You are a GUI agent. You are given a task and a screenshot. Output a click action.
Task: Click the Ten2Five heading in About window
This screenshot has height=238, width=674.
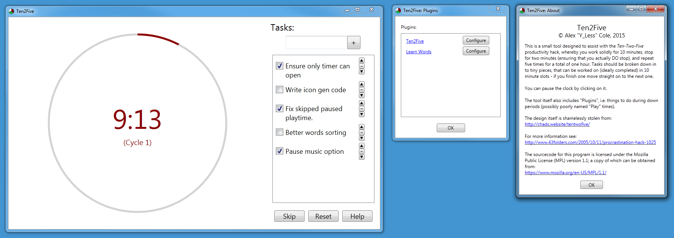click(x=592, y=28)
